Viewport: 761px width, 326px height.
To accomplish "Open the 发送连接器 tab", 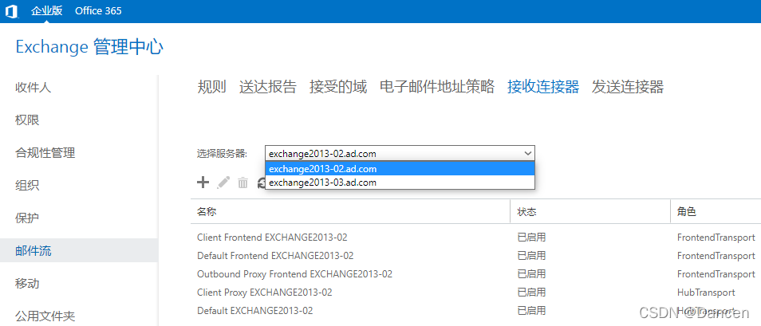I will coord(627,87).
